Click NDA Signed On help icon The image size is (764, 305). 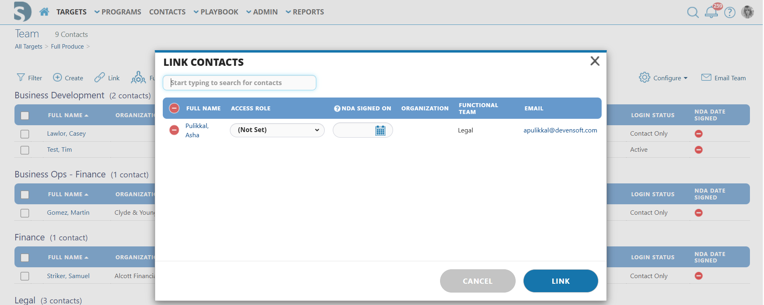(337, 108)
